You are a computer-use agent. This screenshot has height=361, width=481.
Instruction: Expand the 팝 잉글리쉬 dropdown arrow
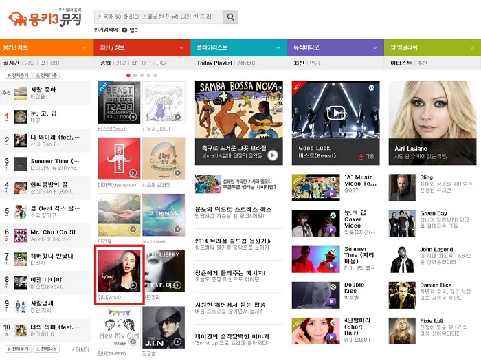[472, 48]
